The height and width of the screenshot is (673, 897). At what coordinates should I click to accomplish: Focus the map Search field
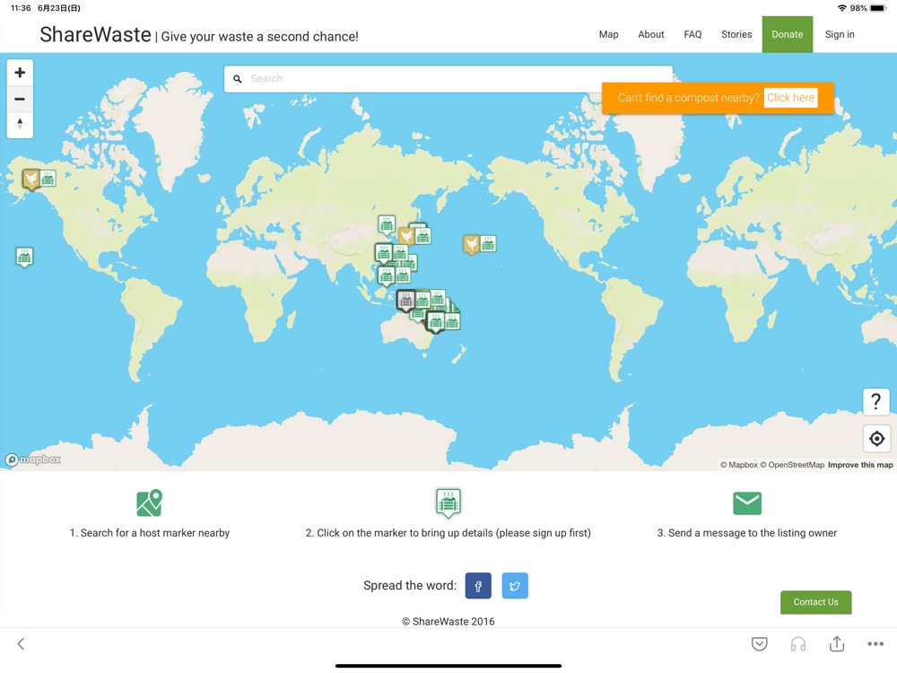click(x=448, y=79)
